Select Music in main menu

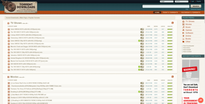188,27
